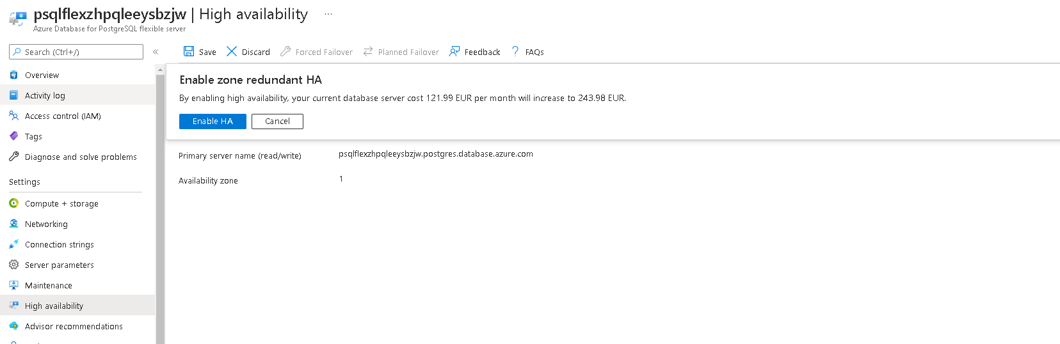This screenshot has height=344, width=1060.
Task: Click the Diagnose and solve wrench icon
Action: click(13, 157)
